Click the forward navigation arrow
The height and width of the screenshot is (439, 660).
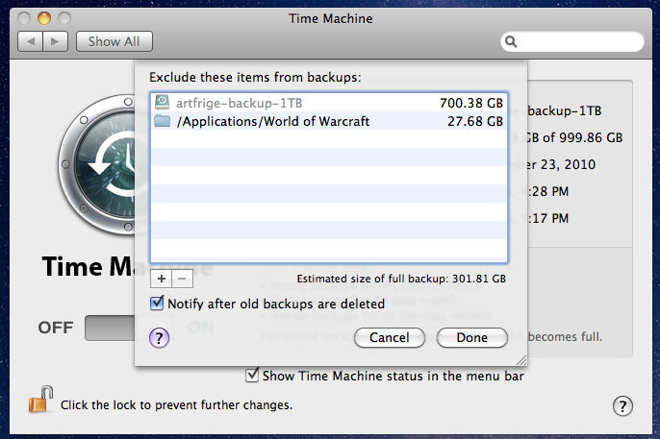click(x=55, y=41)
